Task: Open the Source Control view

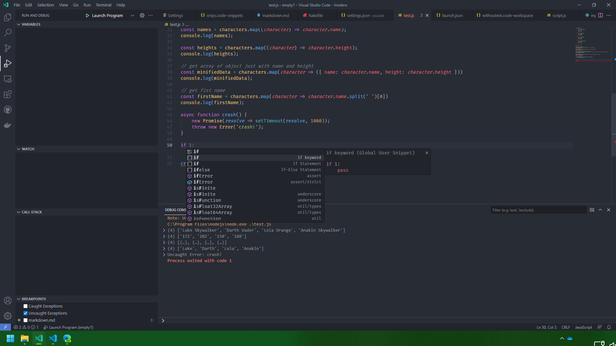Action: 7,48
